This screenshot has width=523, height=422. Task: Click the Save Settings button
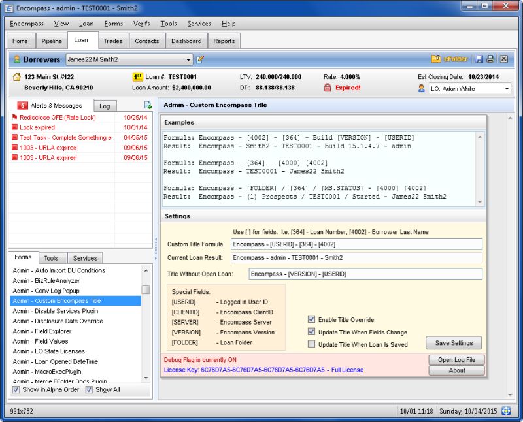tap(454, 342)
